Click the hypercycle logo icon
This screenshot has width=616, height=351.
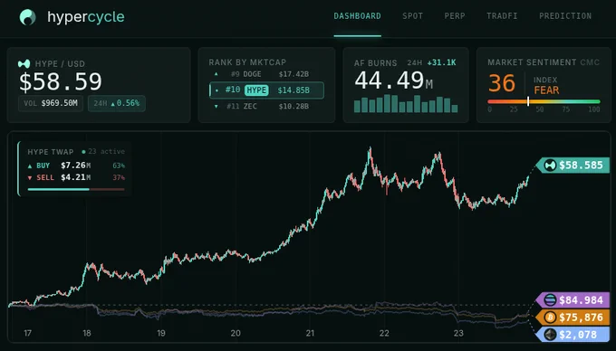[27, 17]
